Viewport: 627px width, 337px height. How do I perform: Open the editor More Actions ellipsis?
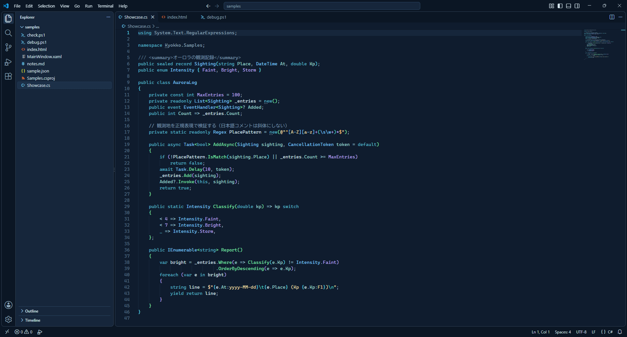coord(620,17)
